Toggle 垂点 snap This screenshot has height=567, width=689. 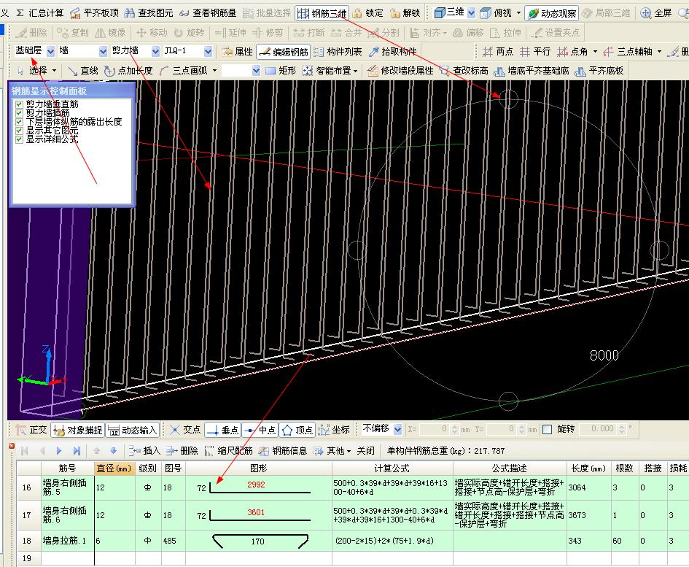[x=222, y=430]
